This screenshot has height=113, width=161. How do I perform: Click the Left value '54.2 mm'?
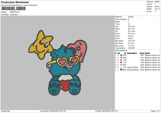tap(131, 26)
